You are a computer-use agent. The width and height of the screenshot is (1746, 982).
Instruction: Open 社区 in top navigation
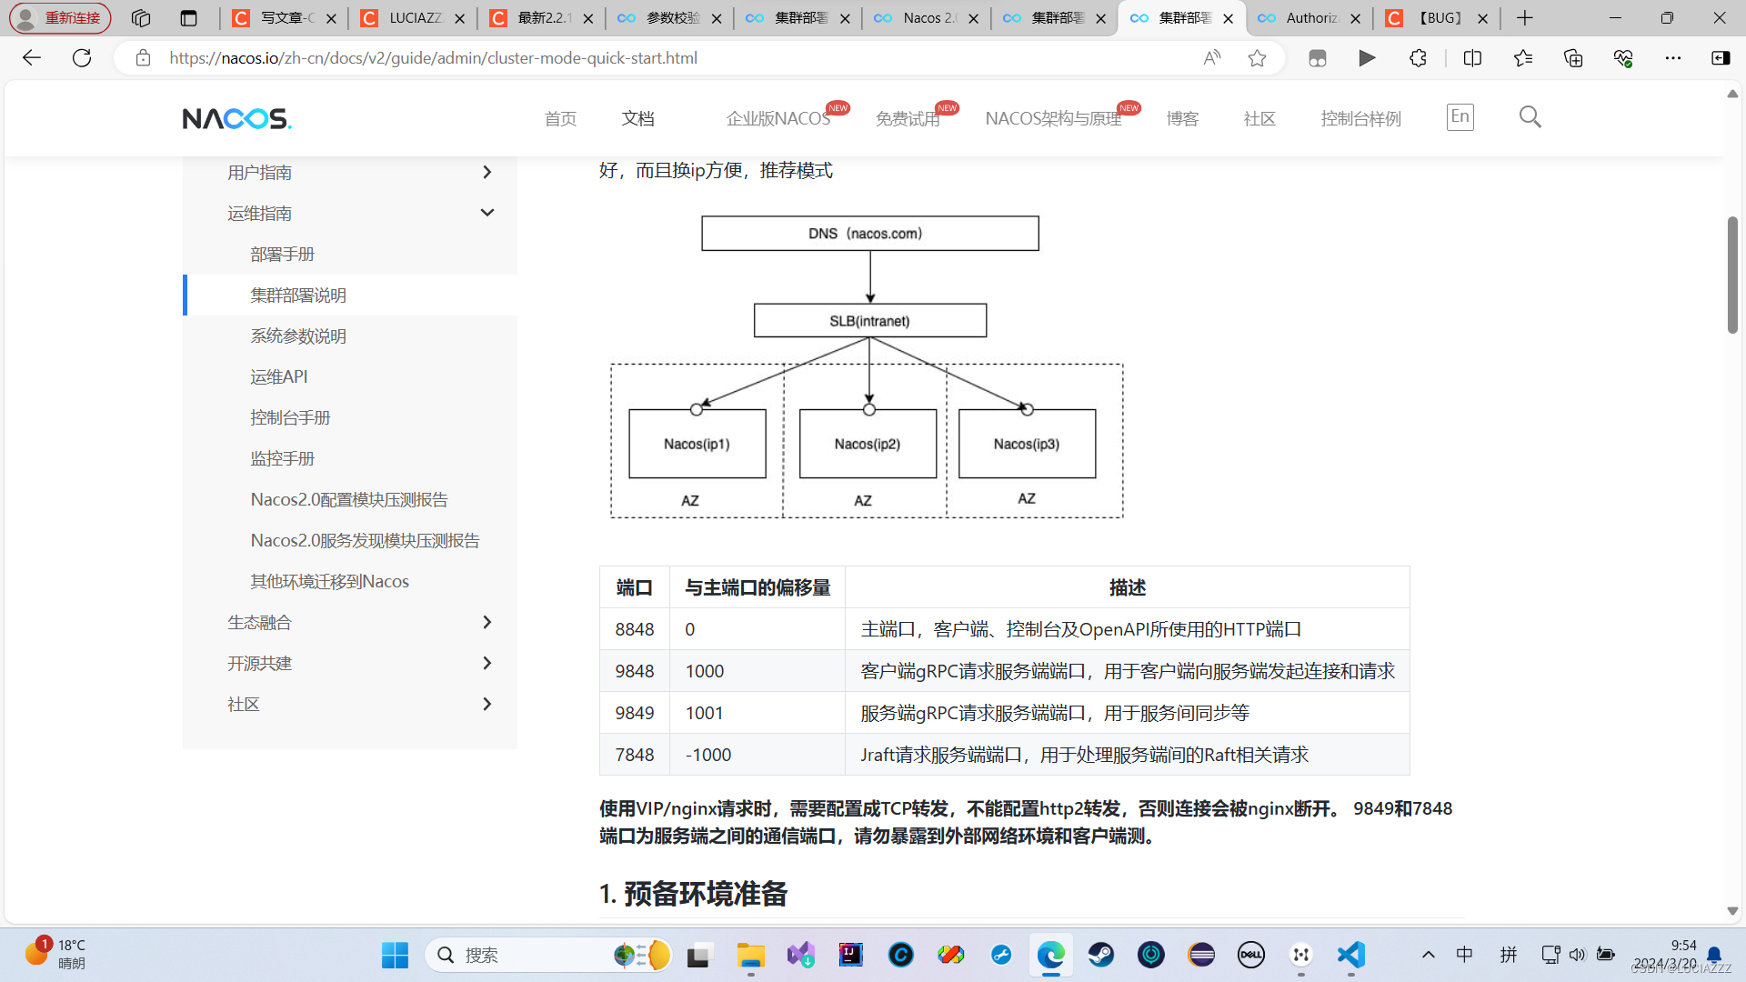coord(1259,118)
